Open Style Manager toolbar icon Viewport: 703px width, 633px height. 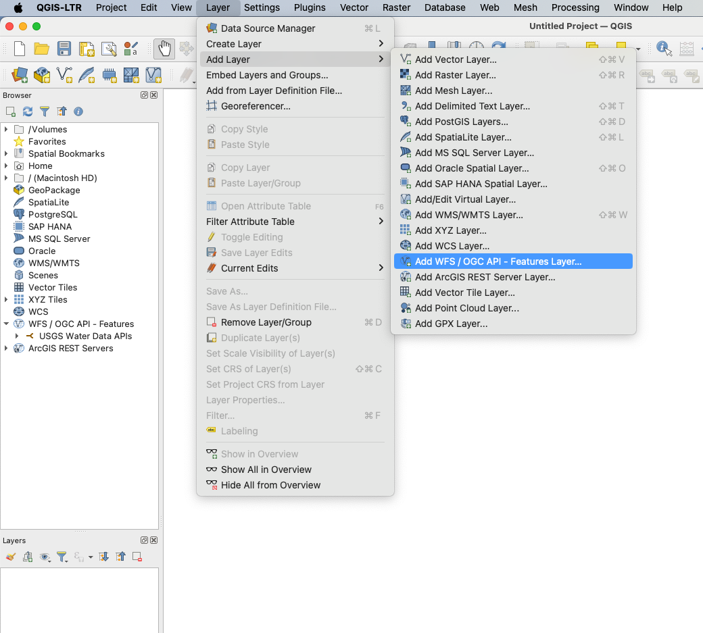(131, 49)
